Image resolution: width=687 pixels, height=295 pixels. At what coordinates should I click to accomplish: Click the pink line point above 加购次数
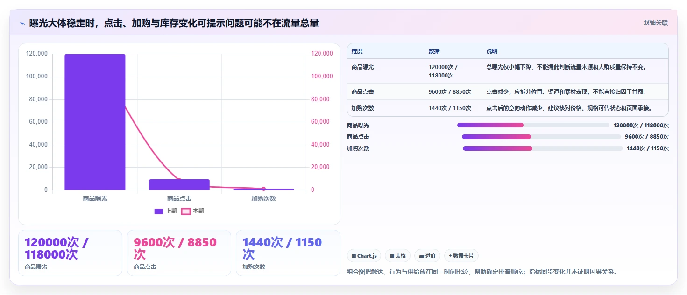click(263, 189)
